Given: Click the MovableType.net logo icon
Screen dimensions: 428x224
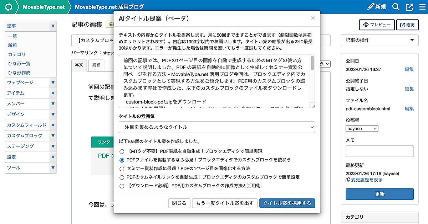Looking at the screenshot, I should [x=9, y=7].
